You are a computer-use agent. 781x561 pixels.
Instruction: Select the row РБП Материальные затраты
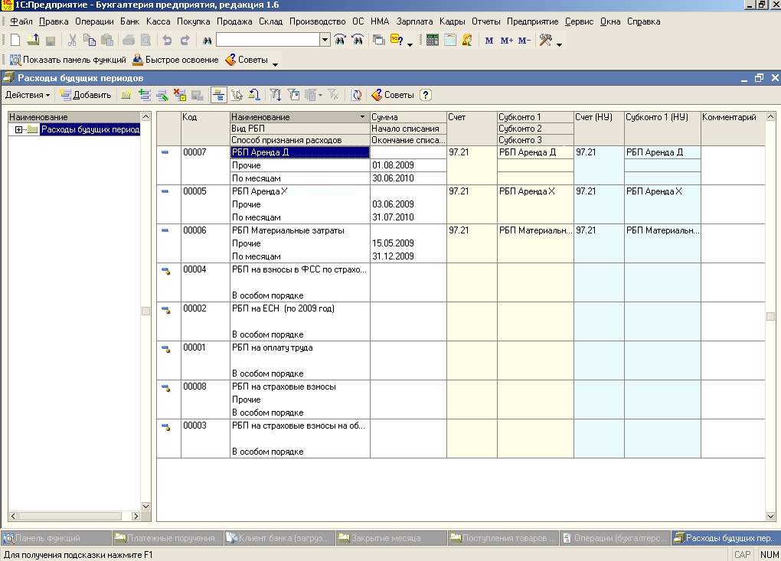point(288,230)
